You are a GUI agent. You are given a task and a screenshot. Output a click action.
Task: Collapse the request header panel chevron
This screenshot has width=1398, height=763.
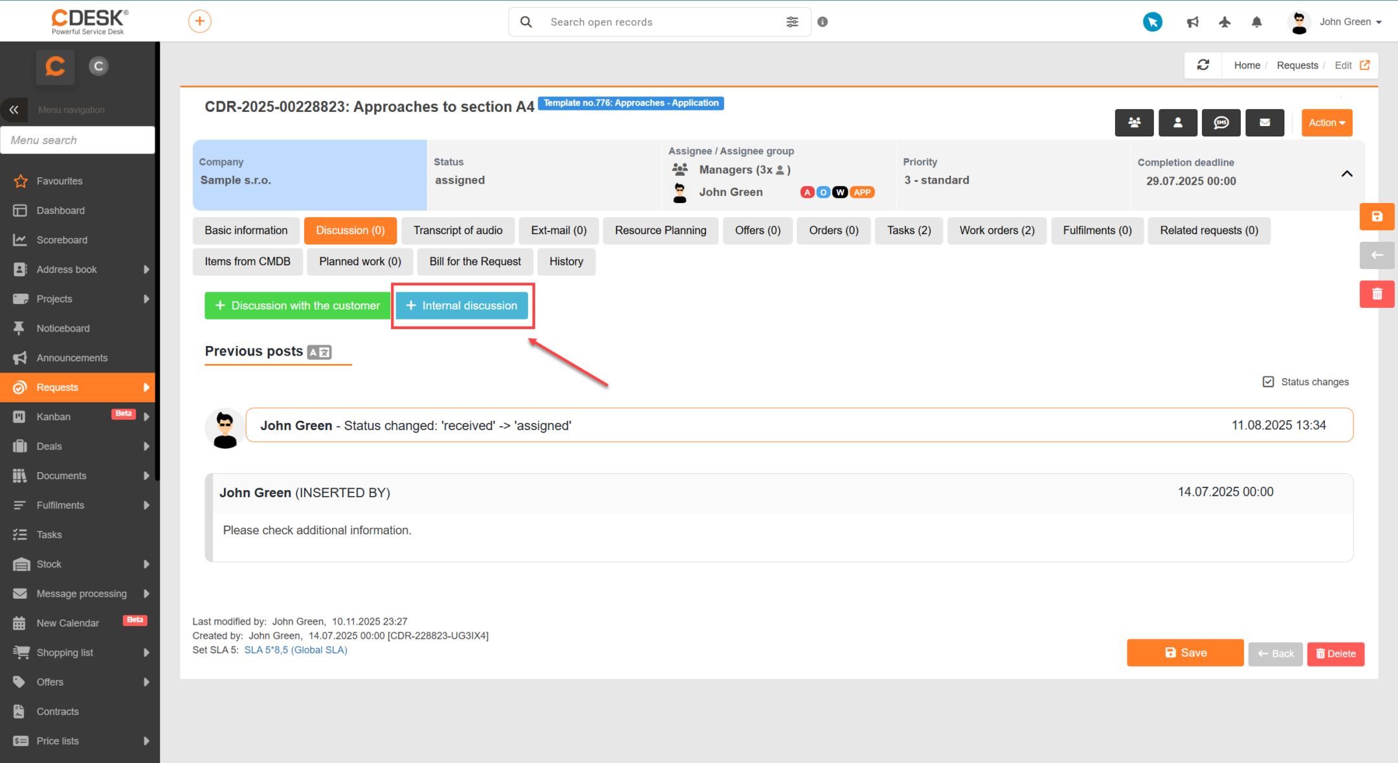(1346, 173)
